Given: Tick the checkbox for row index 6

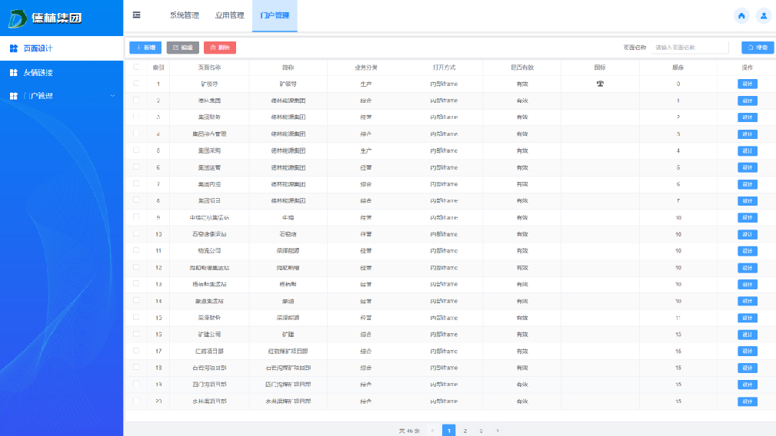Looking at the screenshot, I should [136, 167].
